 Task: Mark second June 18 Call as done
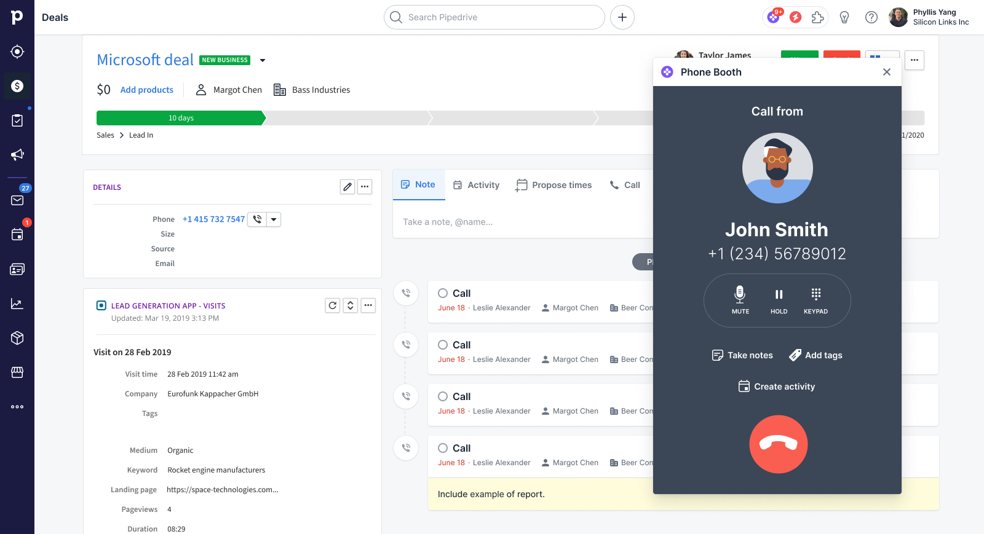tap(443, 345)
